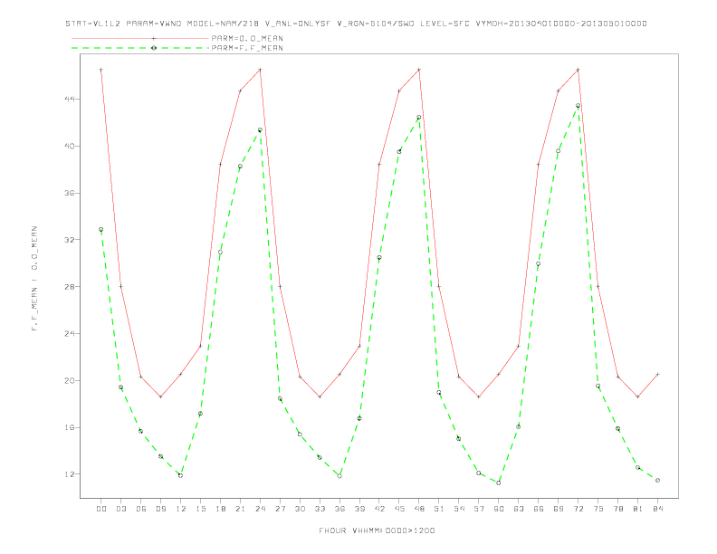Click the x-axis tick label 00
Viewport: 717px width, 554px height.
point(101,509)
